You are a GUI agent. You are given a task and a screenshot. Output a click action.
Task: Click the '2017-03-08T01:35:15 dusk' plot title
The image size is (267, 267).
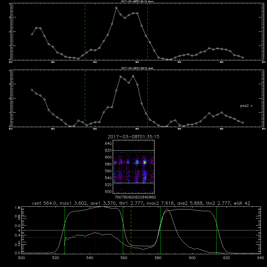[137, 68]
